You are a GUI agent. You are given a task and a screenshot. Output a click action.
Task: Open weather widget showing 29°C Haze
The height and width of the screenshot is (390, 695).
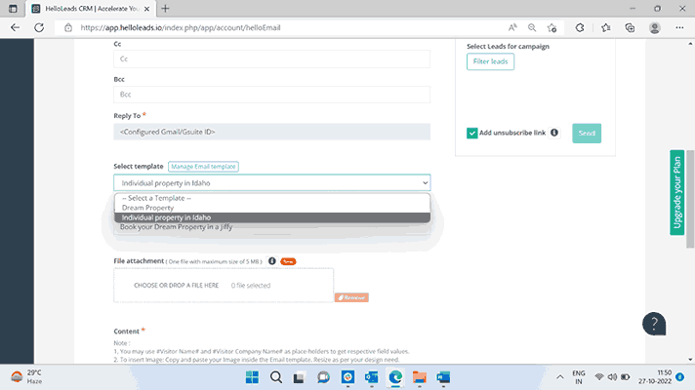(26, 376)
